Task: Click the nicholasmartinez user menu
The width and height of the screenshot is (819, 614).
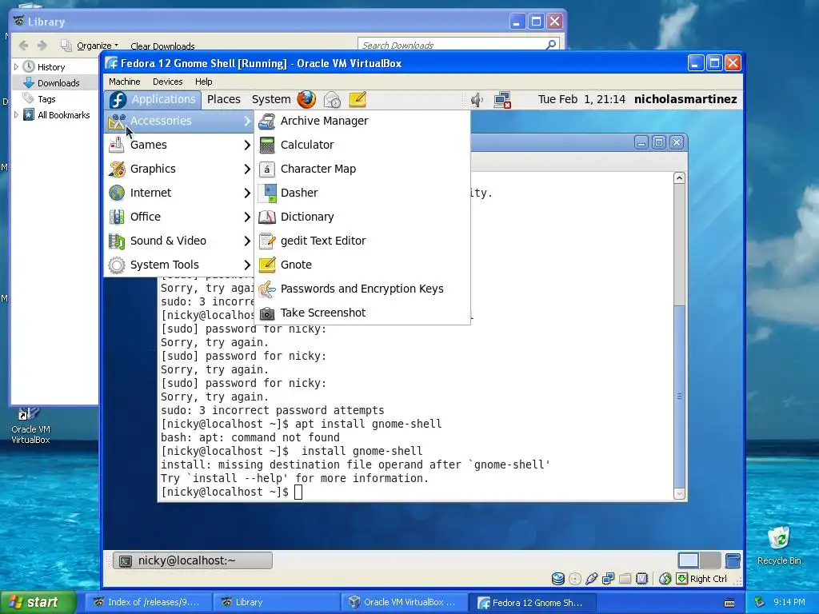Action: tap(685, 99)
